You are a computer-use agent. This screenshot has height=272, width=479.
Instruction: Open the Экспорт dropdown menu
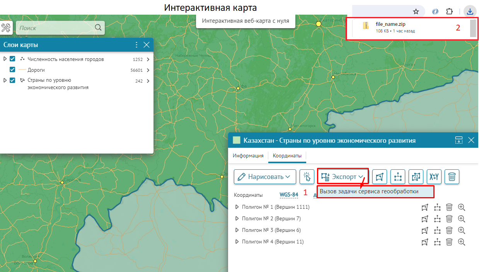click(343, 177)
